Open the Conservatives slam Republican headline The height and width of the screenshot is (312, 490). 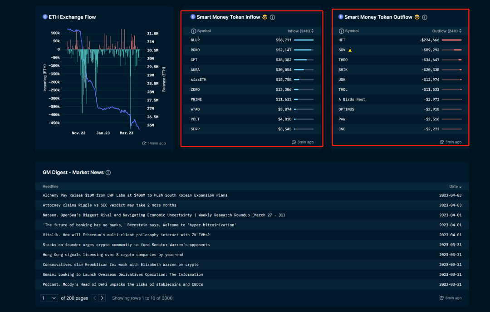coord(121,265)
